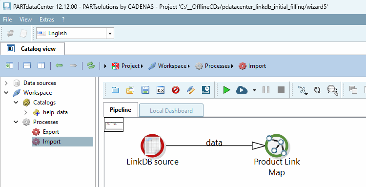The height and width of the screenshot is (187, 366).
Task: Click the pipeline overview minimap thumbnail
Action: coord(114,125)
